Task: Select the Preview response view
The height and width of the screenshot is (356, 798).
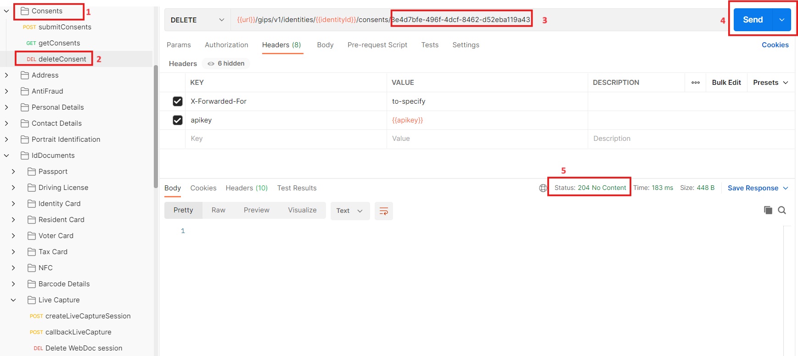Action: tap(257, 210)
